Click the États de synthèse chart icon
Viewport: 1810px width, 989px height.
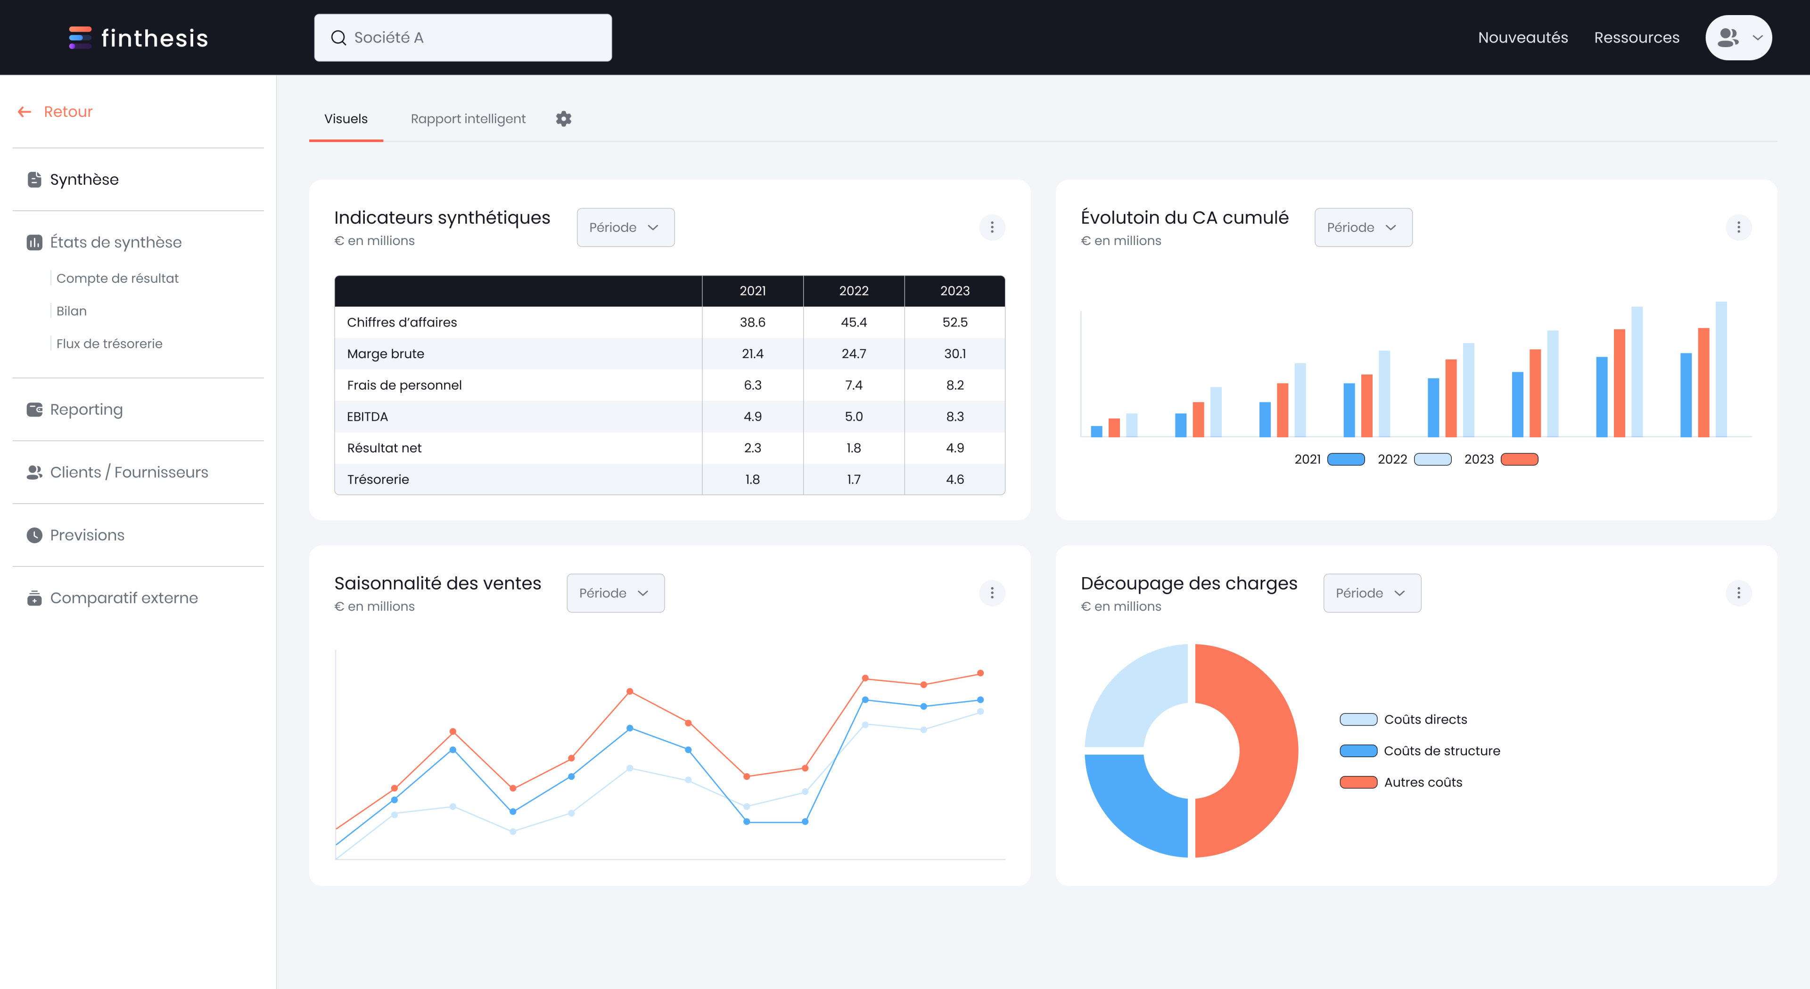pos(34,242)
